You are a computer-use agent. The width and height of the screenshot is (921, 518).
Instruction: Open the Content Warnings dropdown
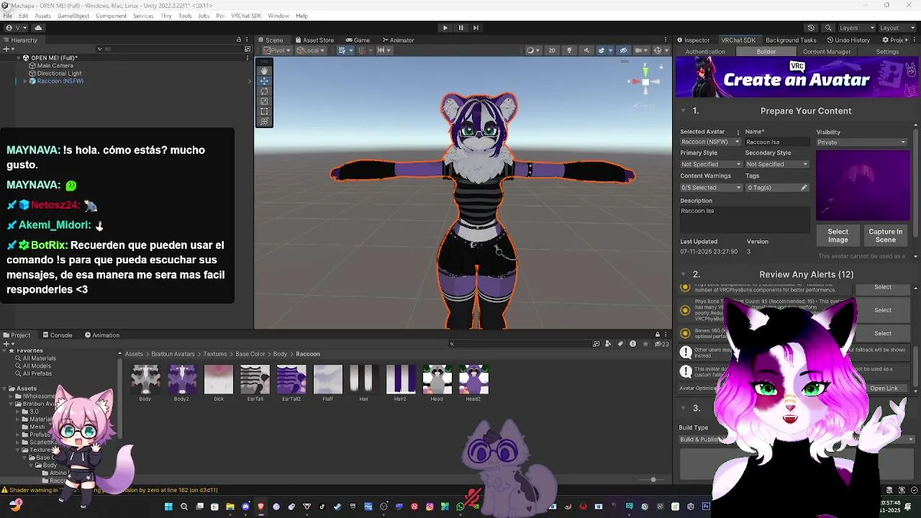coord(711,188)
